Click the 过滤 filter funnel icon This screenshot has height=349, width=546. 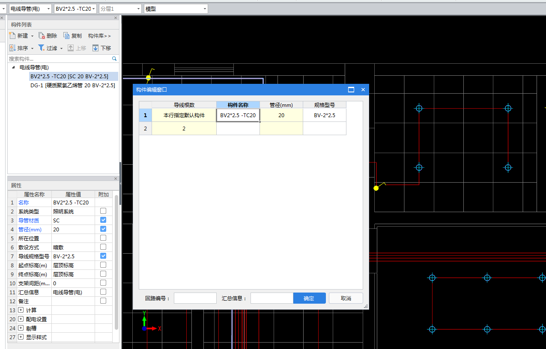click(x=42, y=48)
